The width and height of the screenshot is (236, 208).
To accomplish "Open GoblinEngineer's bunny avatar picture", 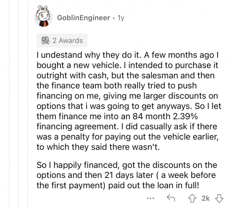I will tap(43, 16).
